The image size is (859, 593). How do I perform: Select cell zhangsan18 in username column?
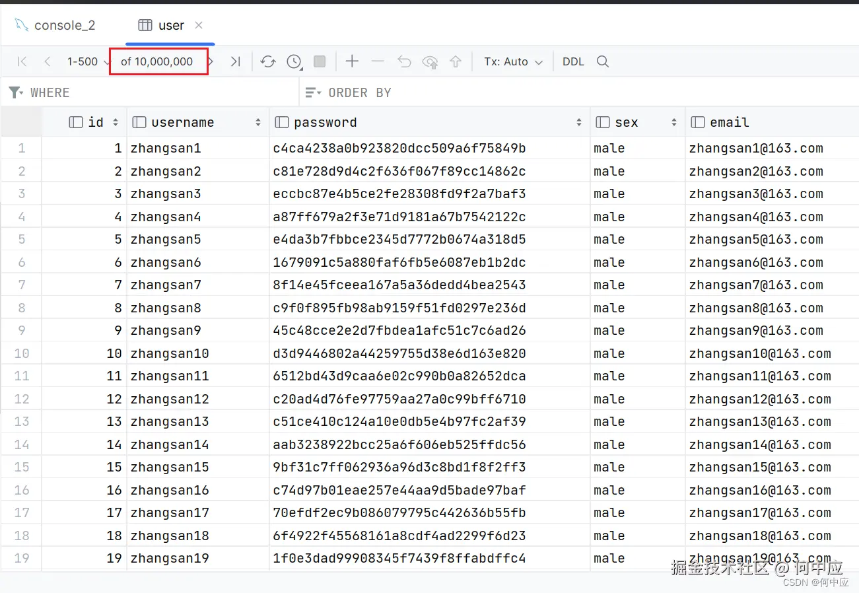[x=198, y=536]
